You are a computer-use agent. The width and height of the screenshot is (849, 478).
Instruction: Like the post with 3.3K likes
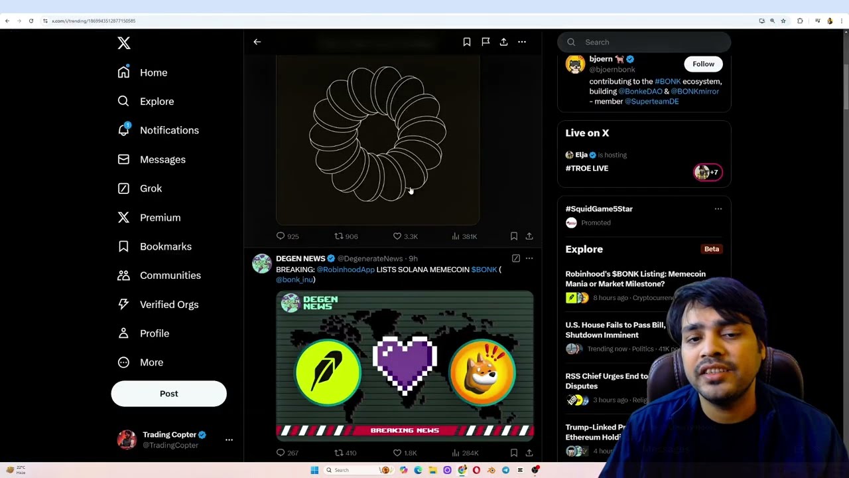[405, 236]
